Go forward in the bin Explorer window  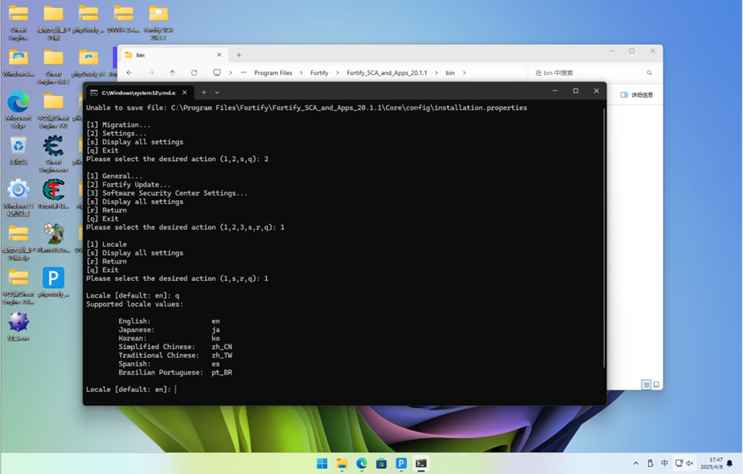pos(152,72)
